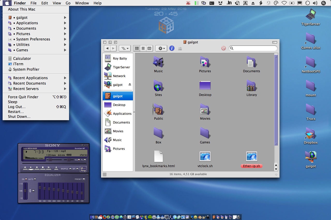The image size is (331, 220).
Task: Click the Network item in Finder sidebar
Action: click(x=119, y=76)
